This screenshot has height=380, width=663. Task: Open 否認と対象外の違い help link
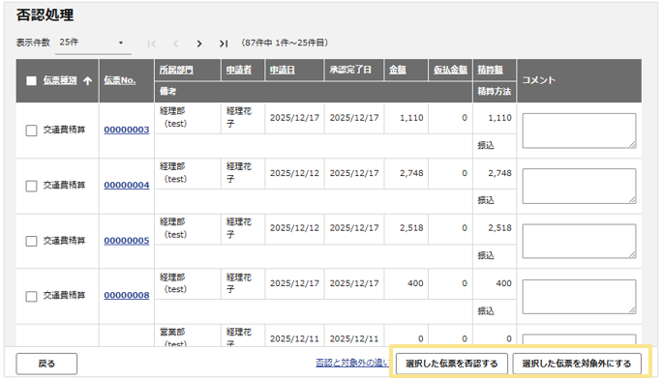352,363
